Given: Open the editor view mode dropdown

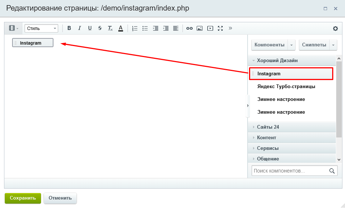Looking at the screenshot, I should pyautogui.click(x=14, y=28).
